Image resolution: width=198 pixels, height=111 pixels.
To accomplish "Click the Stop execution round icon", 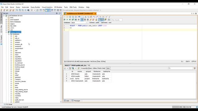I will (x=79, y=20).
